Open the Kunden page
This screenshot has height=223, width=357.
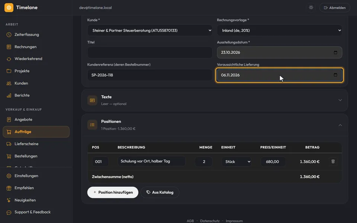pyautogui.click(x=36, y=83)
